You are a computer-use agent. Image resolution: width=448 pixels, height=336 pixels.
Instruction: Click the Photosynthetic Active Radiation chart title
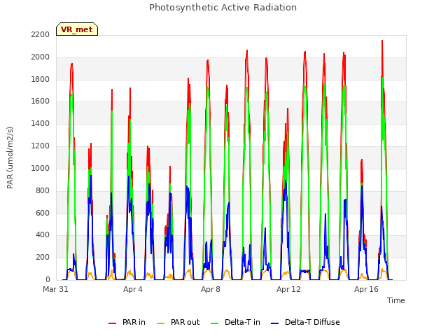click(x=223, y=8)
